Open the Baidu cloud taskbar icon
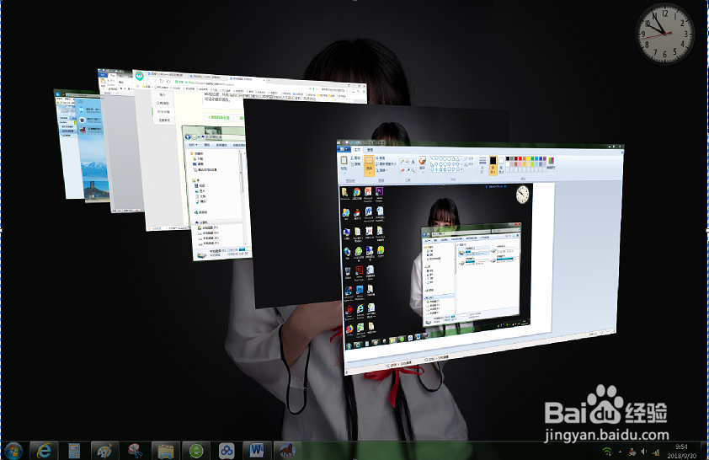Screen dimensions: 709x460 (227, 451)
